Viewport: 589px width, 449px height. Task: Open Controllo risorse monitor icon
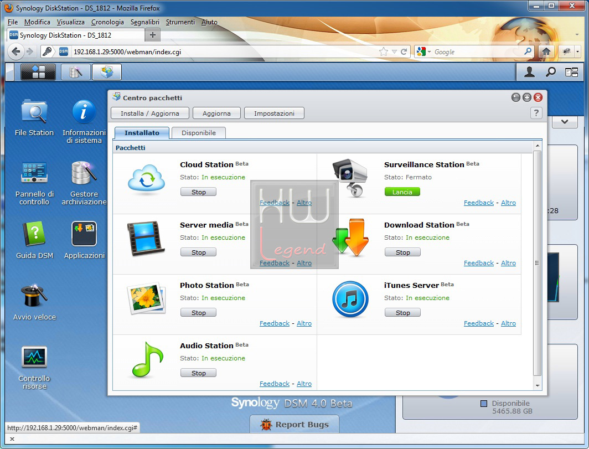[x=34, y=357]
